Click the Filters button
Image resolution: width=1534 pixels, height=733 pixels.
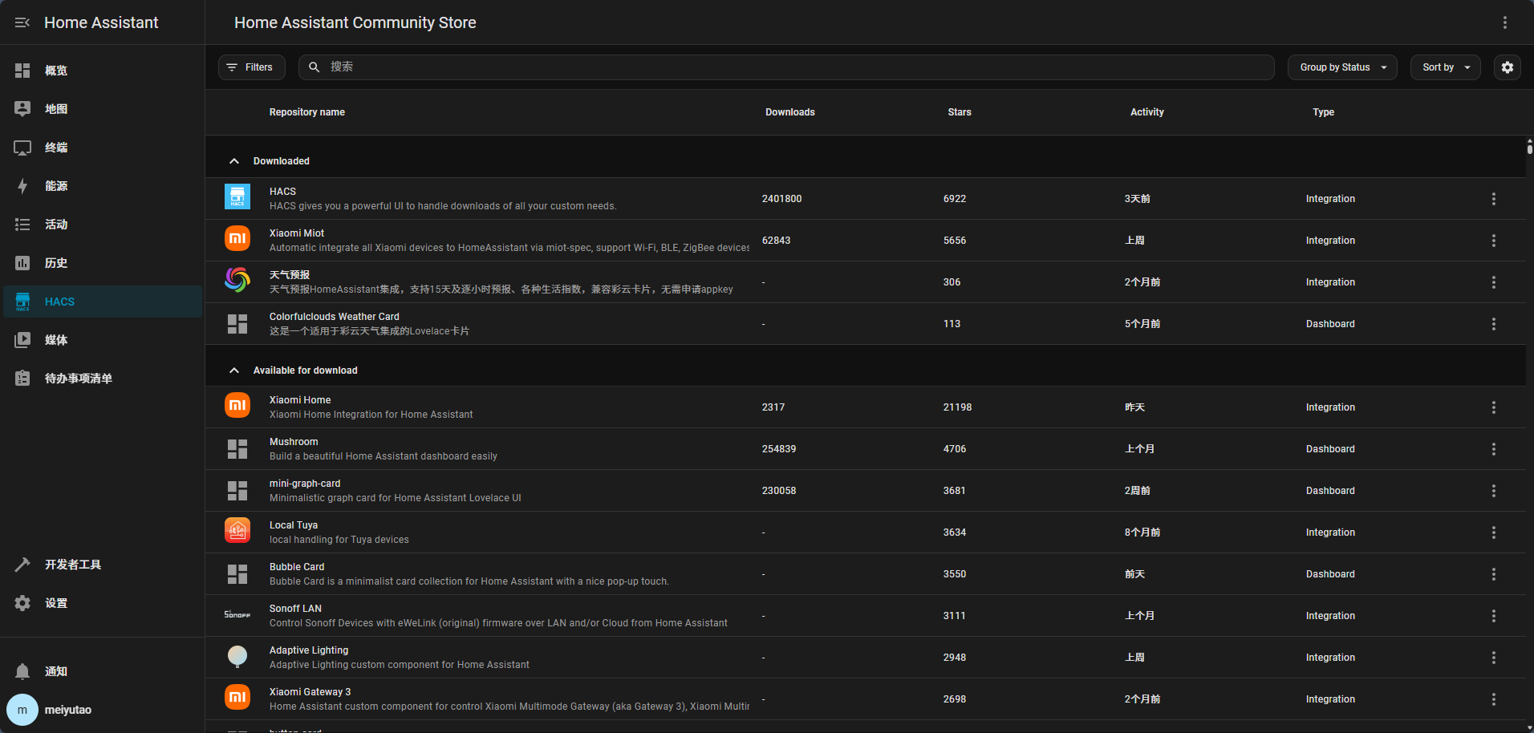[x=251, y=67]
